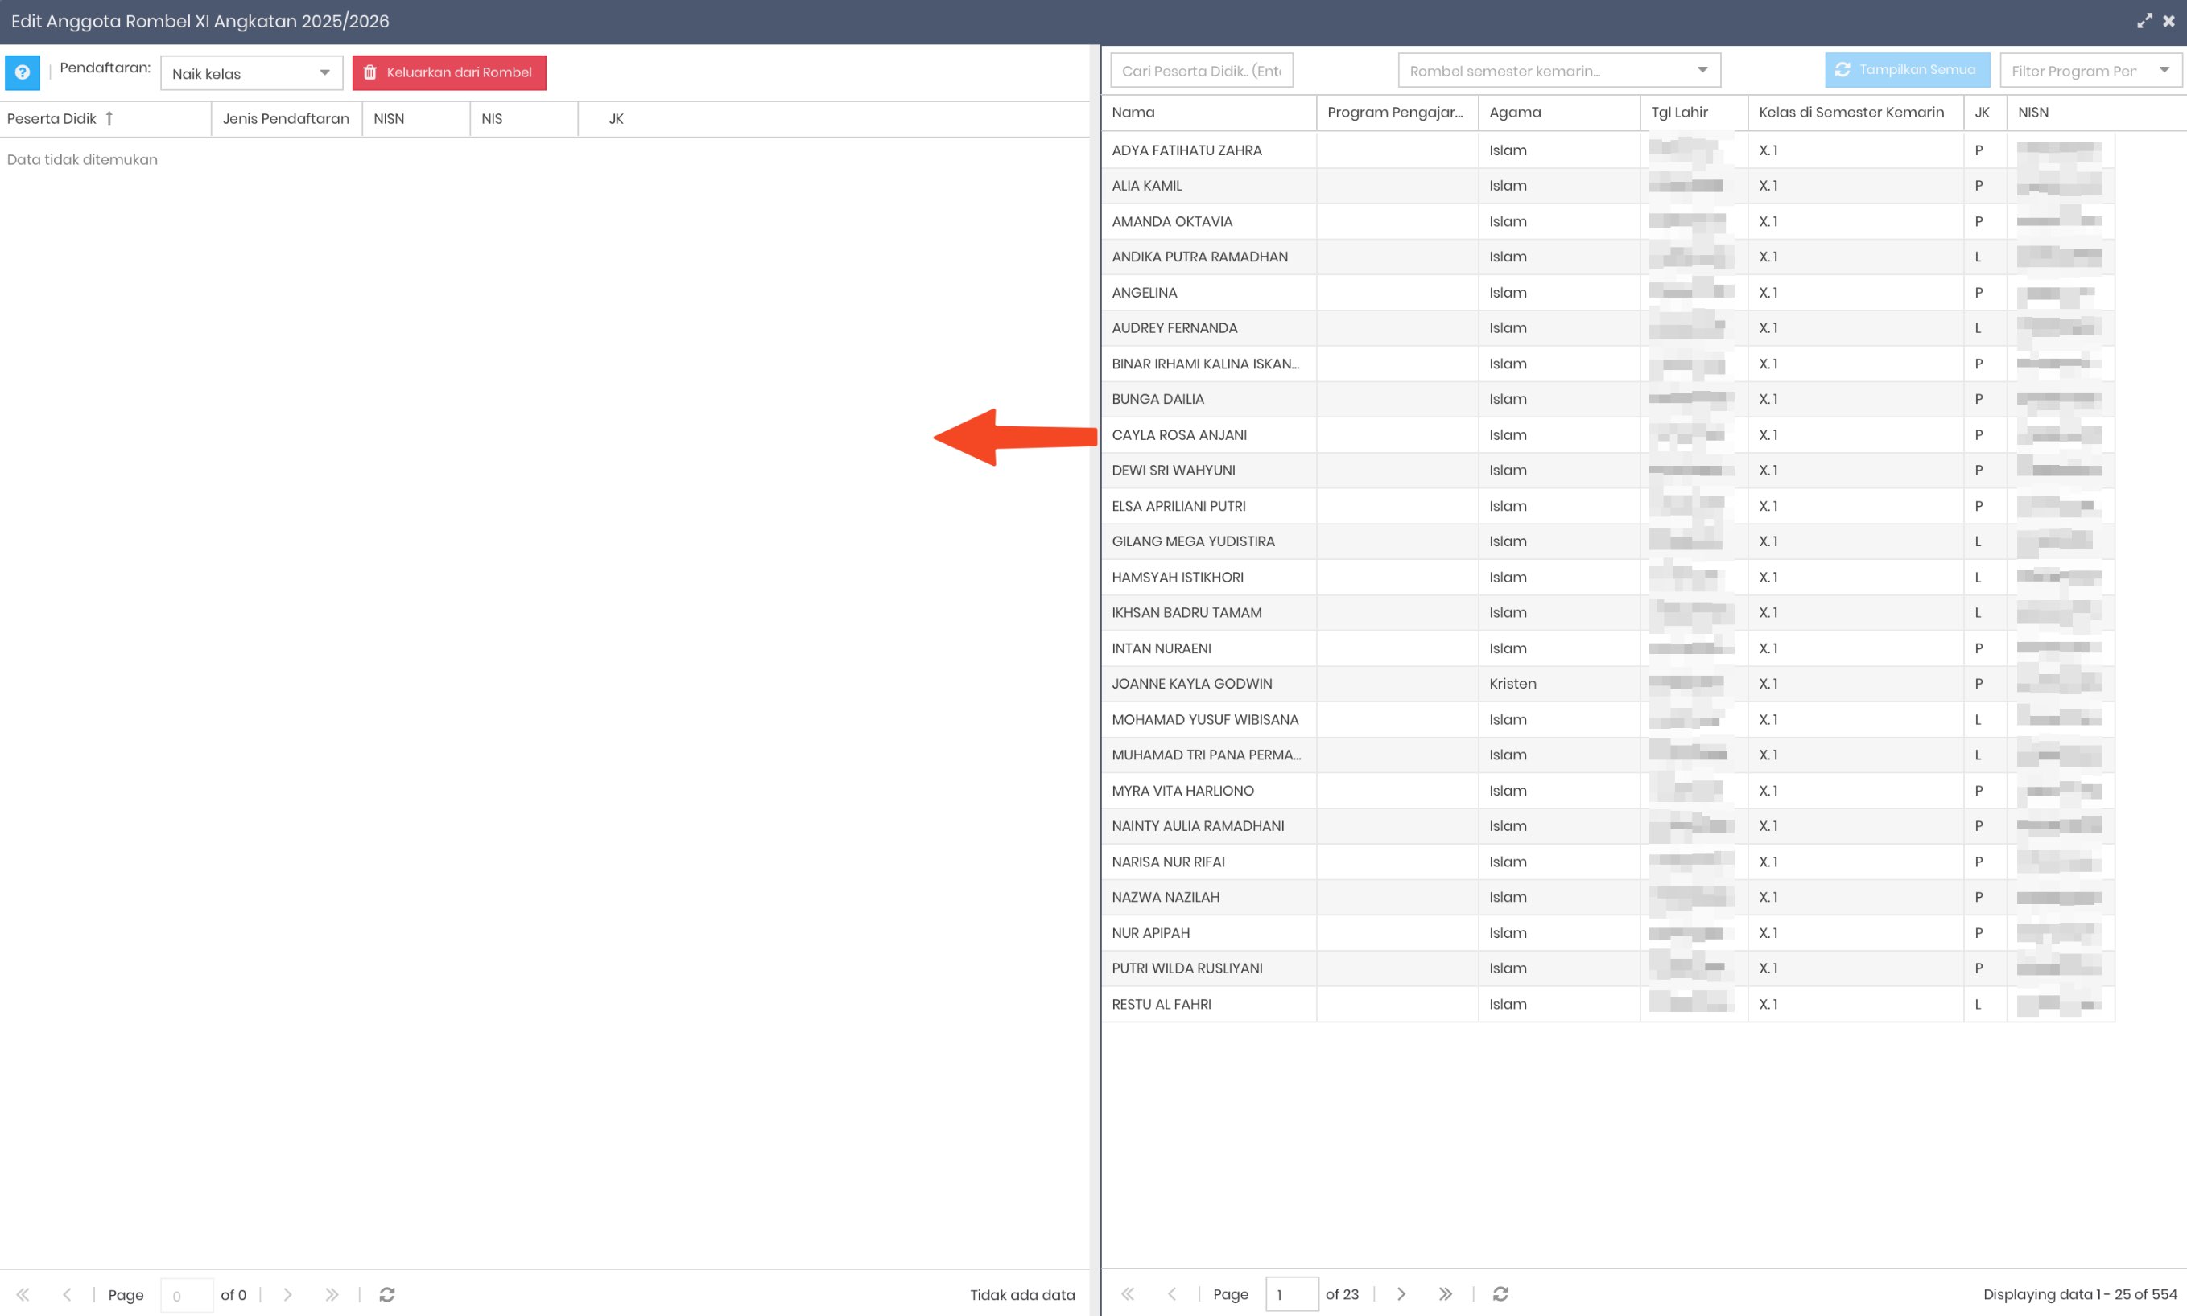Click the Cari Peserta Didik search field

click(x=1201, y=71)
